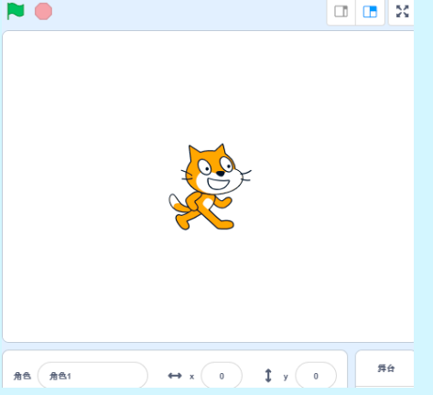The image size is (433, 395).
Task: Select the orange cat sprite on stage
Action: pos(211,187)
